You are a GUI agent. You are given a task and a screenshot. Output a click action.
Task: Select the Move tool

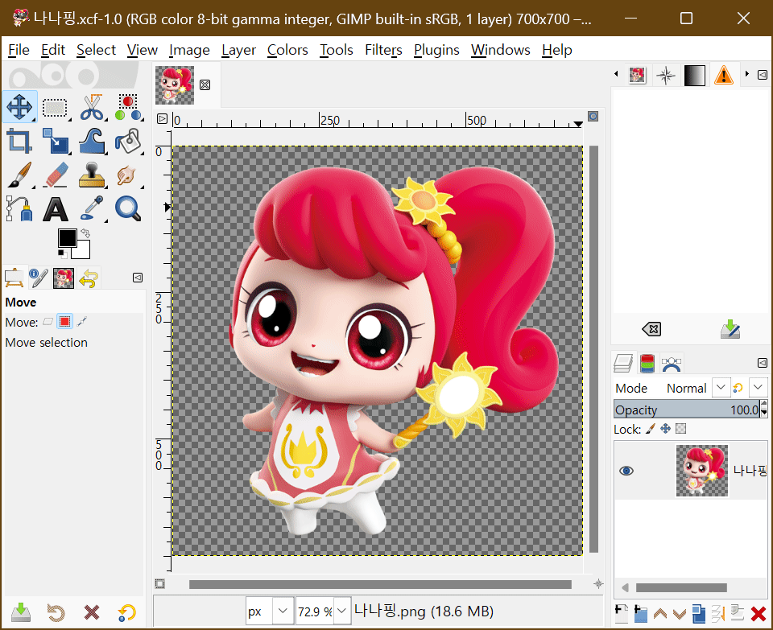tap(19, 106)
